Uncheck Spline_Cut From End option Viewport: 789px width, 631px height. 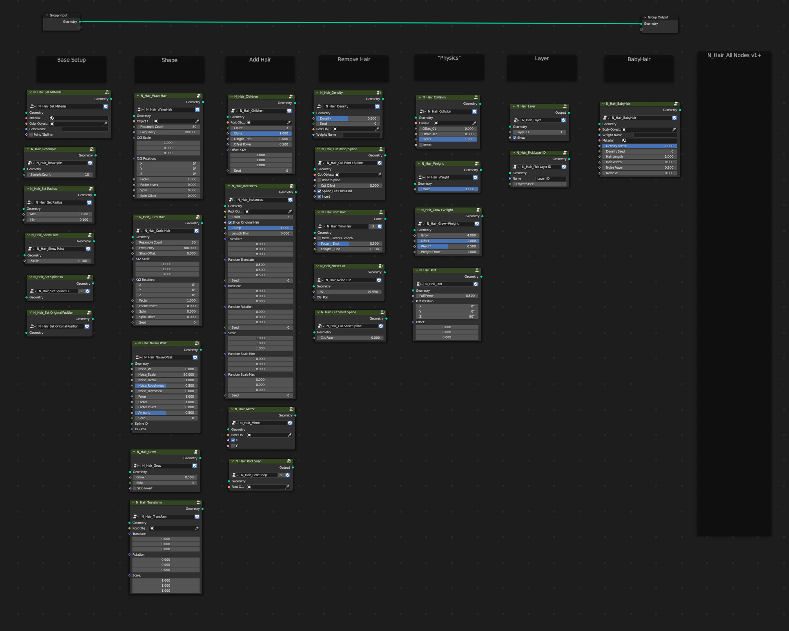click(319, 191)
